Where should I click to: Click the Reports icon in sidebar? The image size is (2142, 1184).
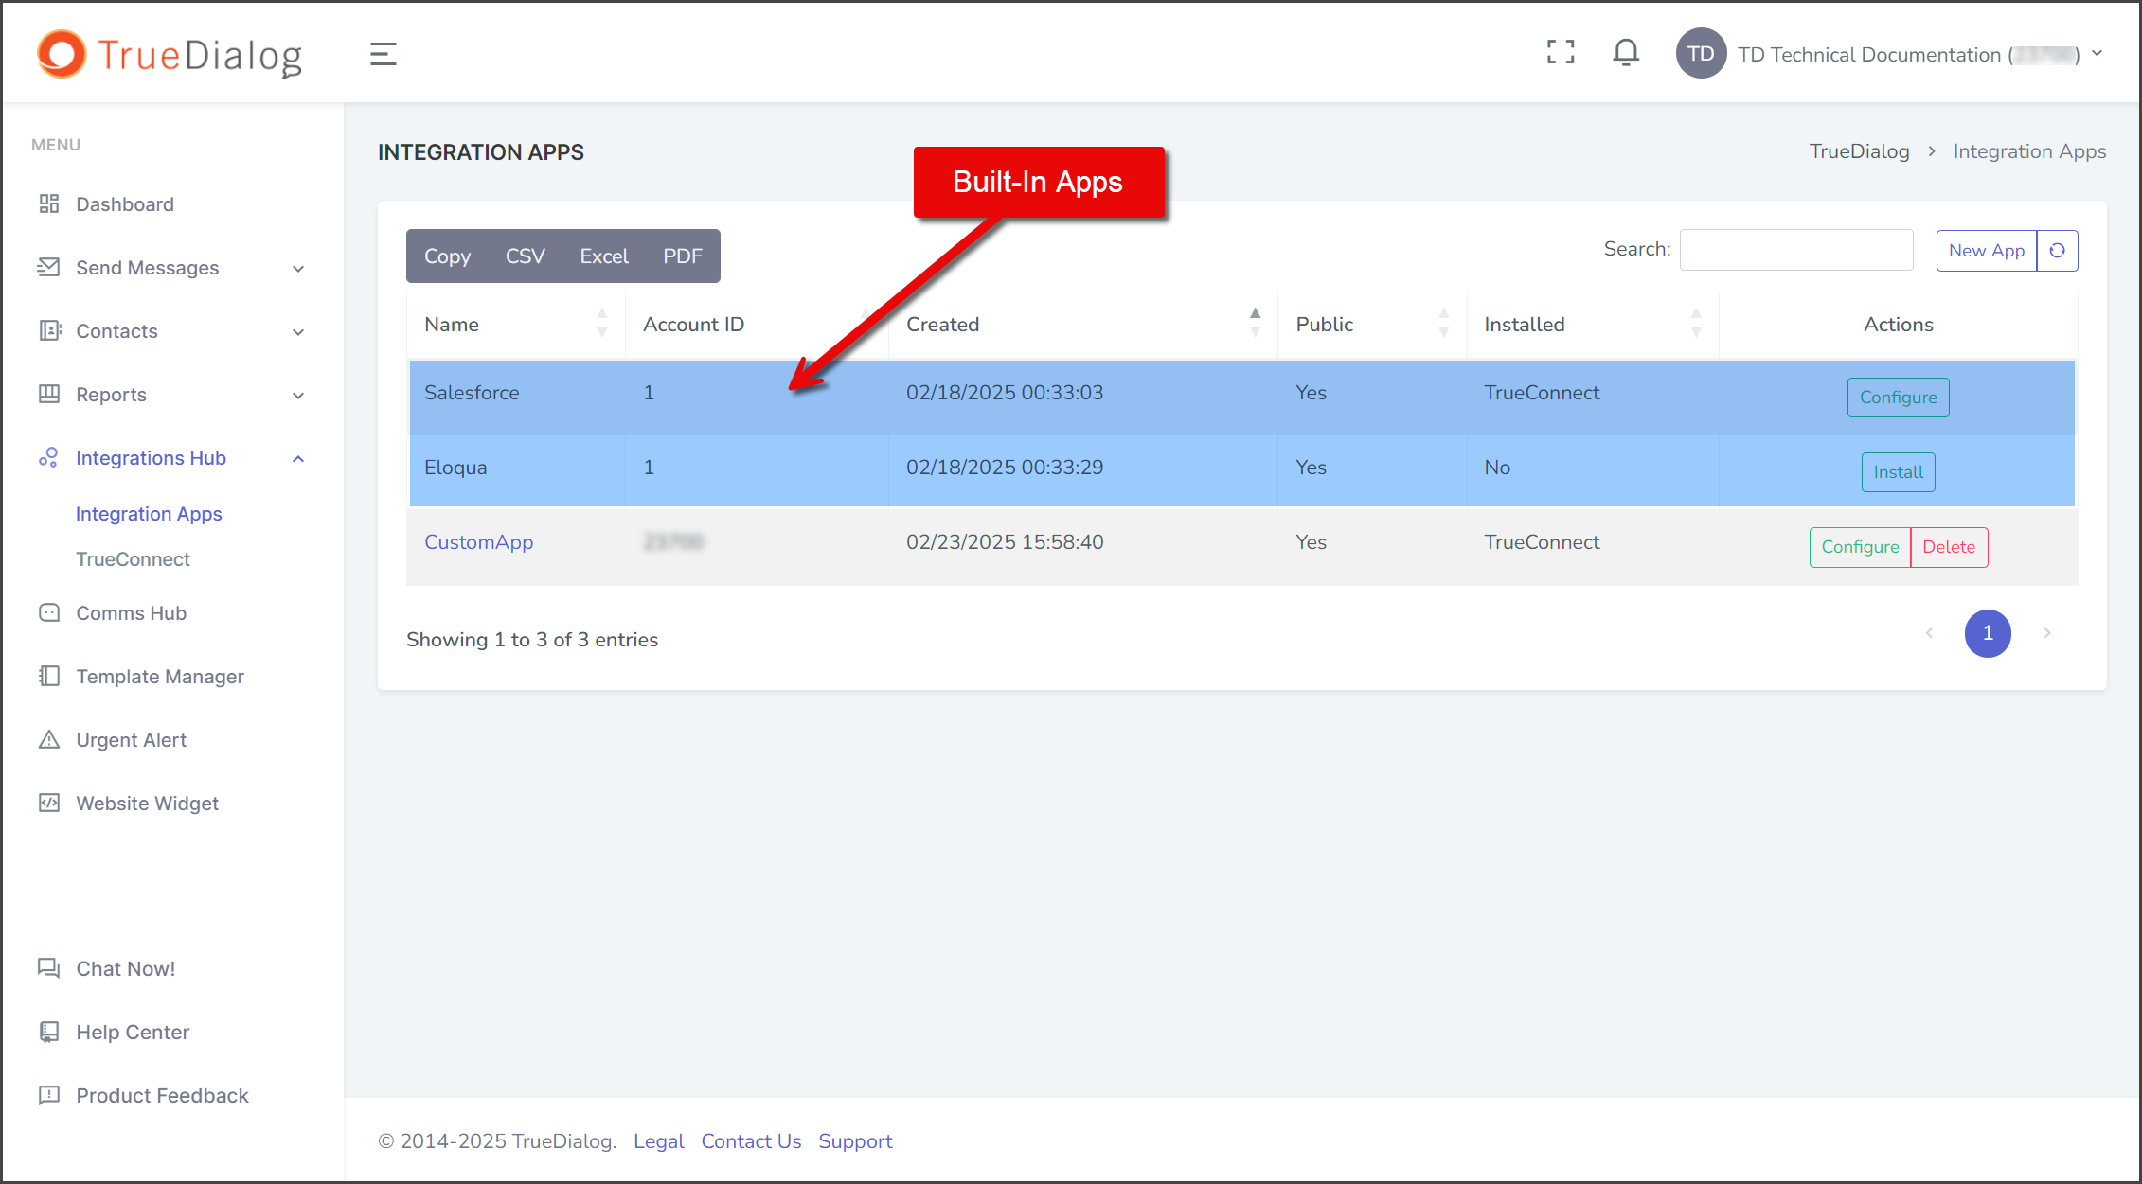[x=49, y=394]
